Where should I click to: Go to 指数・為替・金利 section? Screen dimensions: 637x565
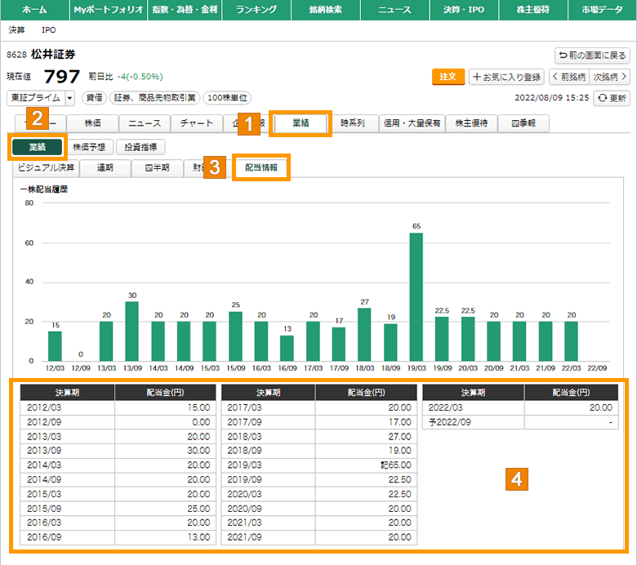pyautogui.click(x=185, y=10)
